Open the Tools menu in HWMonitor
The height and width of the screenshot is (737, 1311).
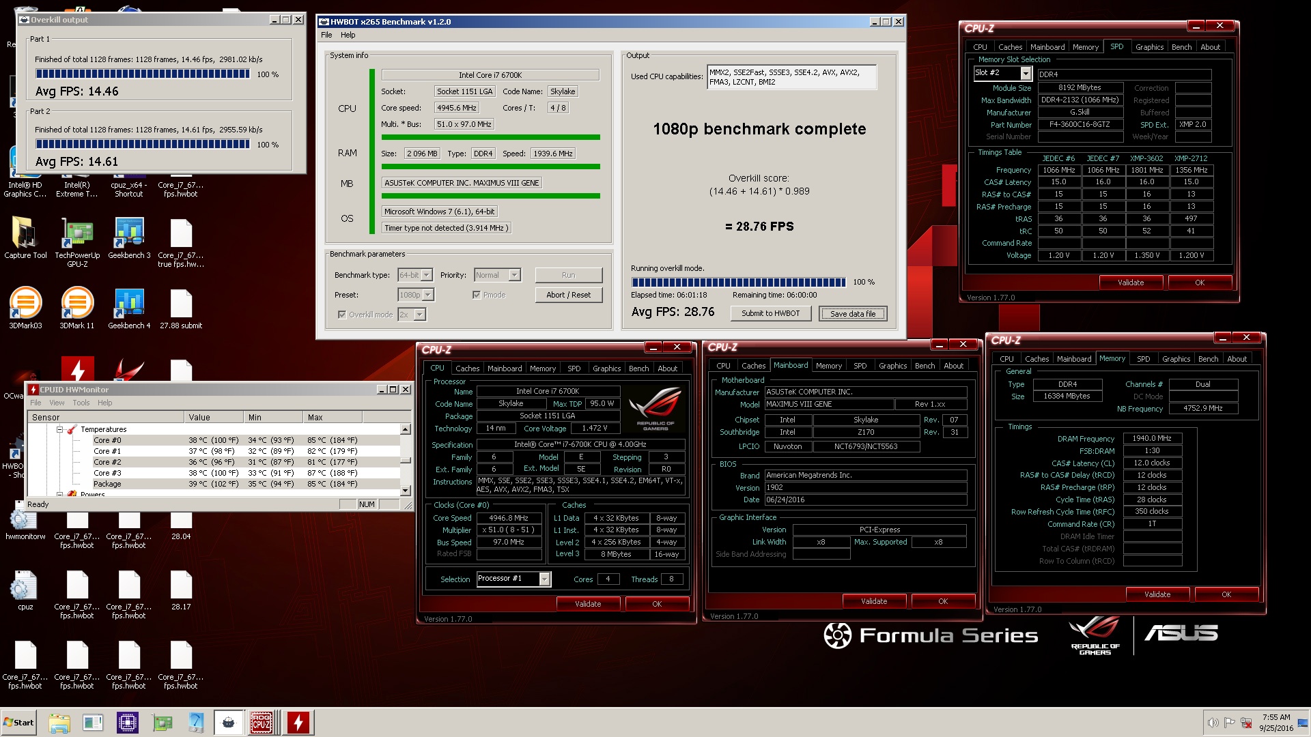tap(81, 403)
